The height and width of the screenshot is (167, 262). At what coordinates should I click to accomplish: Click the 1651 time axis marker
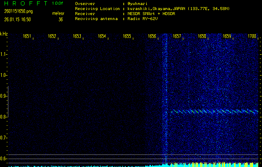27,36
